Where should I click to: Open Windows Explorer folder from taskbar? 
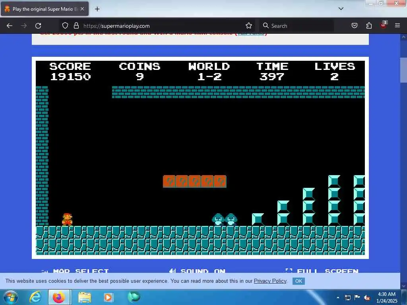85,297
